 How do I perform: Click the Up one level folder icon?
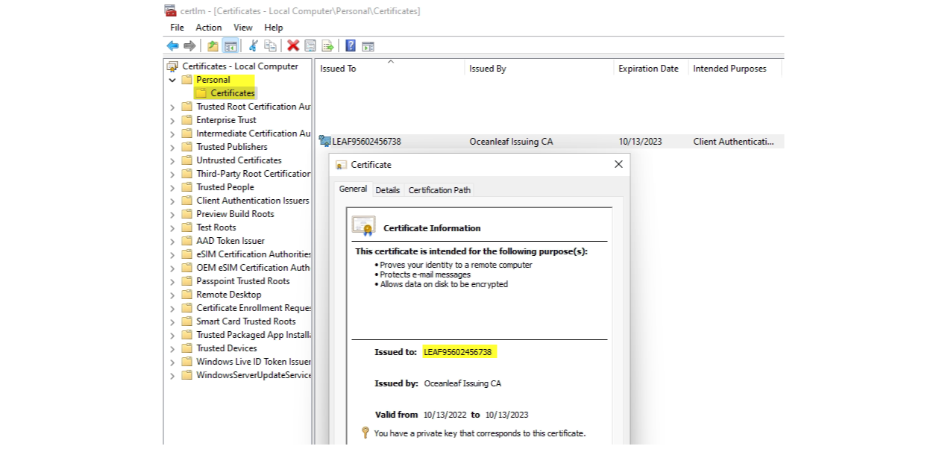coord(212,45)
